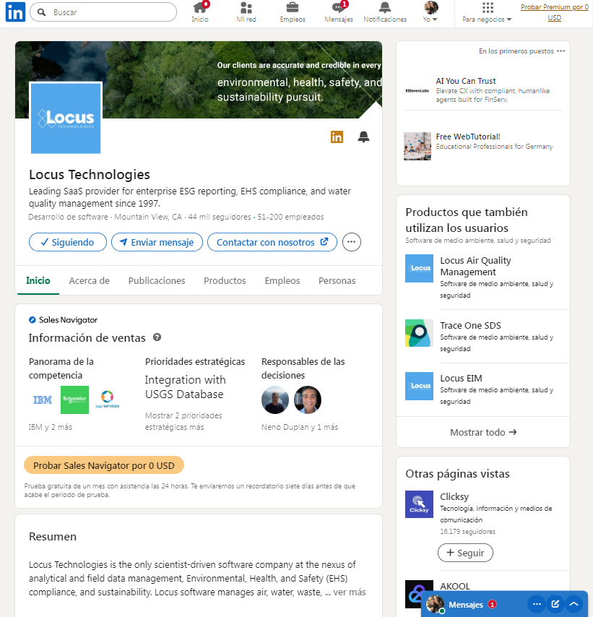Click Seguir button for Clicksy
This screenshot has height=617, width=593.
tap(465, 553)
